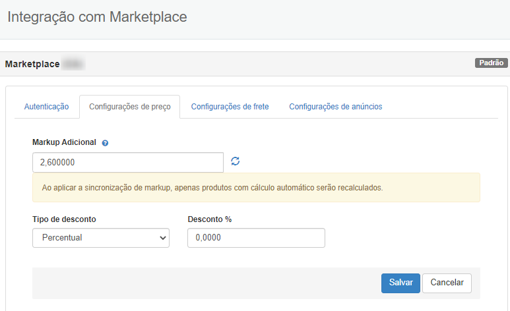Click the Integração com Marketplace page heading
The height and width of the screenshot is (311, 510).
click(97, 17)
